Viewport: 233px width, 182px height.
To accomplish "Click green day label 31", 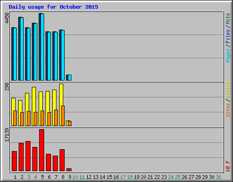I will (218, 177).
